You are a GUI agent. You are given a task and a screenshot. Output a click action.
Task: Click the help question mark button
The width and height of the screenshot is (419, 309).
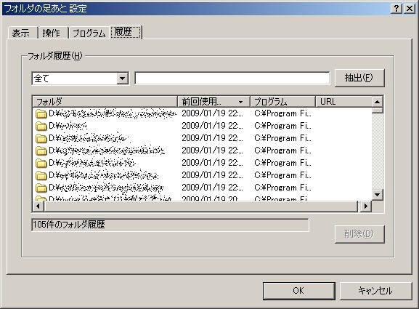396,9
